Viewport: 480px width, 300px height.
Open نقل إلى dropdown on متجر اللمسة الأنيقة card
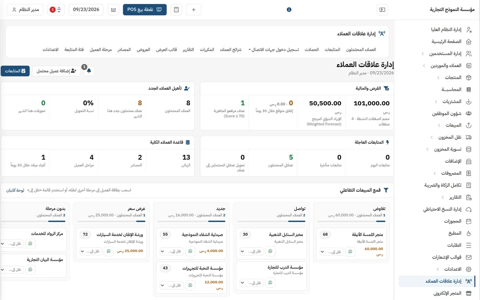pyautogui.click(x=332, y=252)
